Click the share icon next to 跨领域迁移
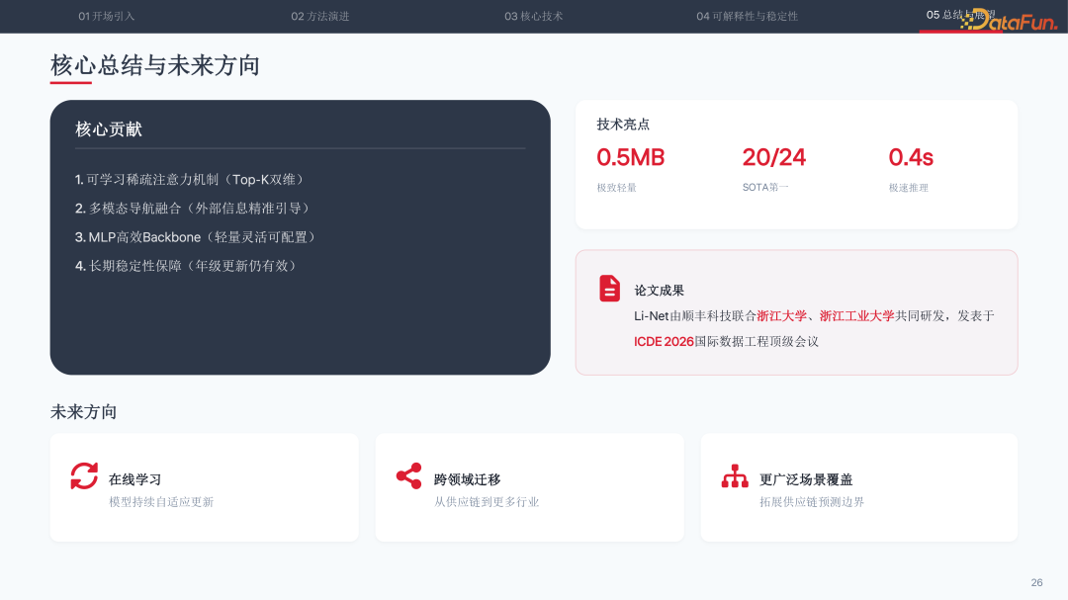 [408, 476]
